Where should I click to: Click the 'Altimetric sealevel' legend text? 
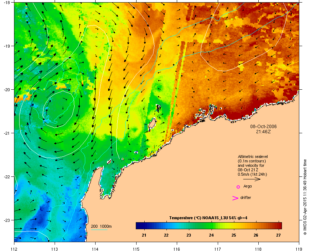[253, 157]
